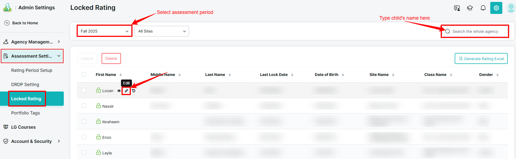The height and width of the screenshot is (159, 516).
Task: Open the user profile avatar
Action: click(x=511, y=8)
